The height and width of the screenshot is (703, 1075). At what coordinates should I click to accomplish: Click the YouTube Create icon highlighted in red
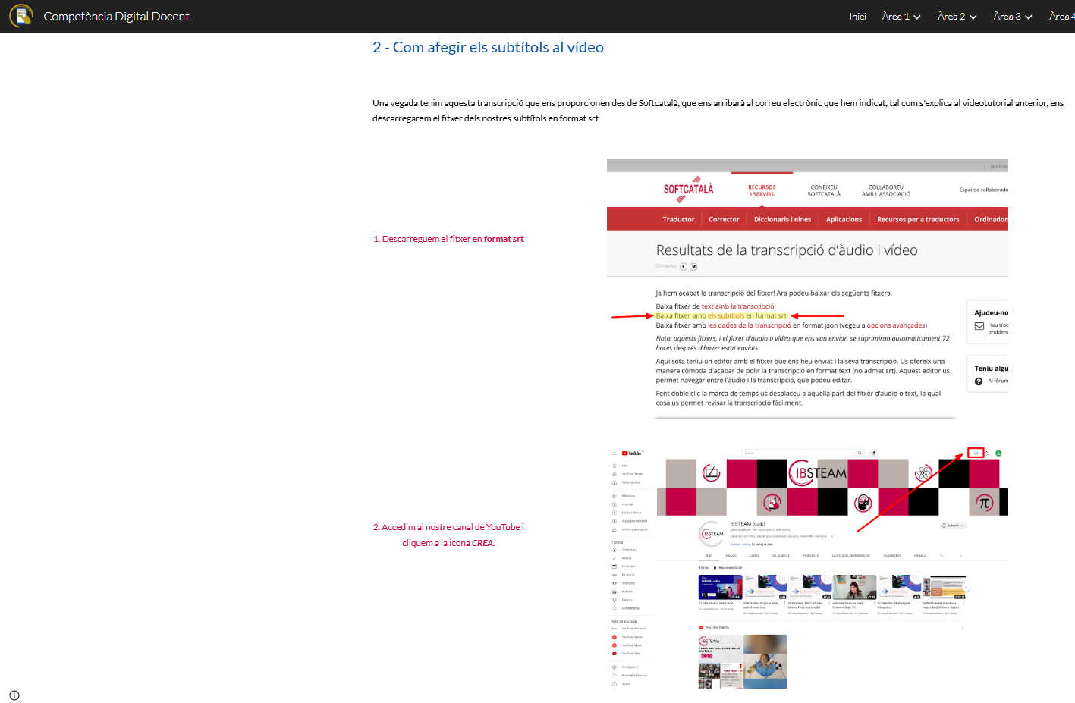[976, 453]
